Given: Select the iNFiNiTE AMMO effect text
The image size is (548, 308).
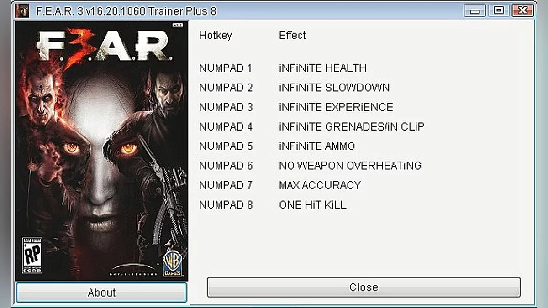Looking at the screenshot, I should point(317,146).
